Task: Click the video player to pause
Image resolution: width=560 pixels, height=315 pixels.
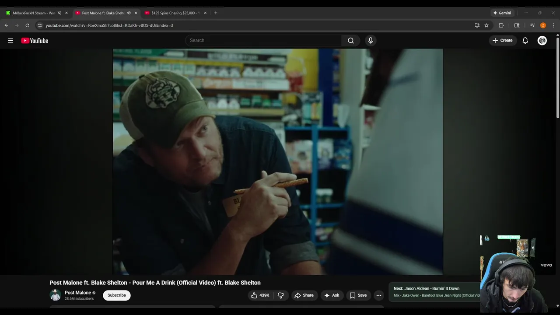Action: (278, 161)
